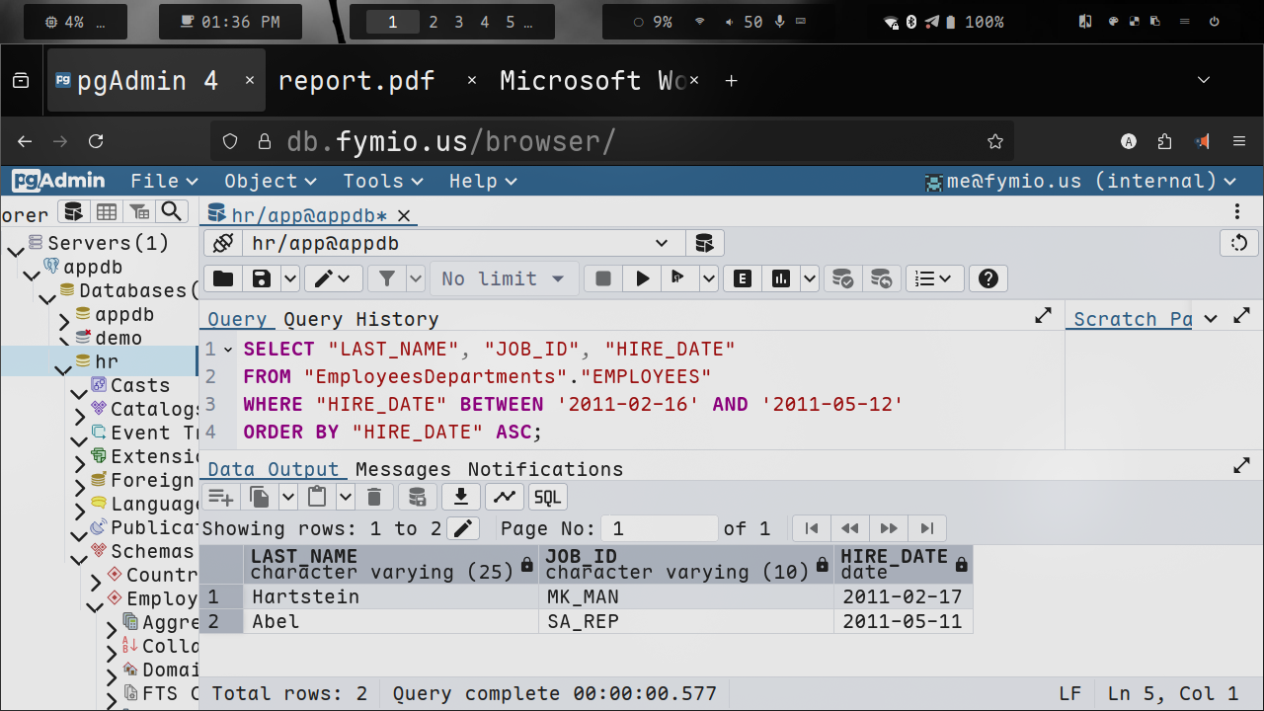The width and height of the screenshot is (1264, 711).
Task: Toggle the connection status icon
Action: pyautogui.click(x=223, y=243)
